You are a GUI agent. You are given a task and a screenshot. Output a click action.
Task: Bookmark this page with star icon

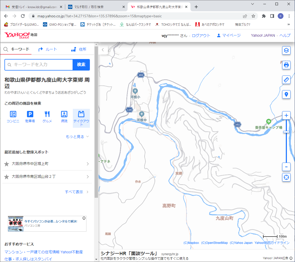pos(253,16)
